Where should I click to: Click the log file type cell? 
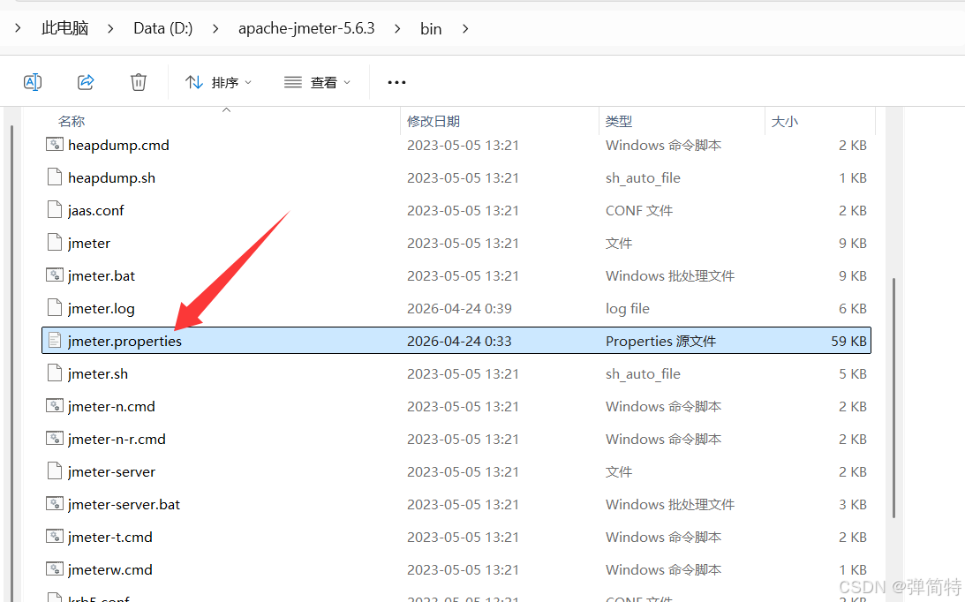pyautogui.click(x=627, y=308)
